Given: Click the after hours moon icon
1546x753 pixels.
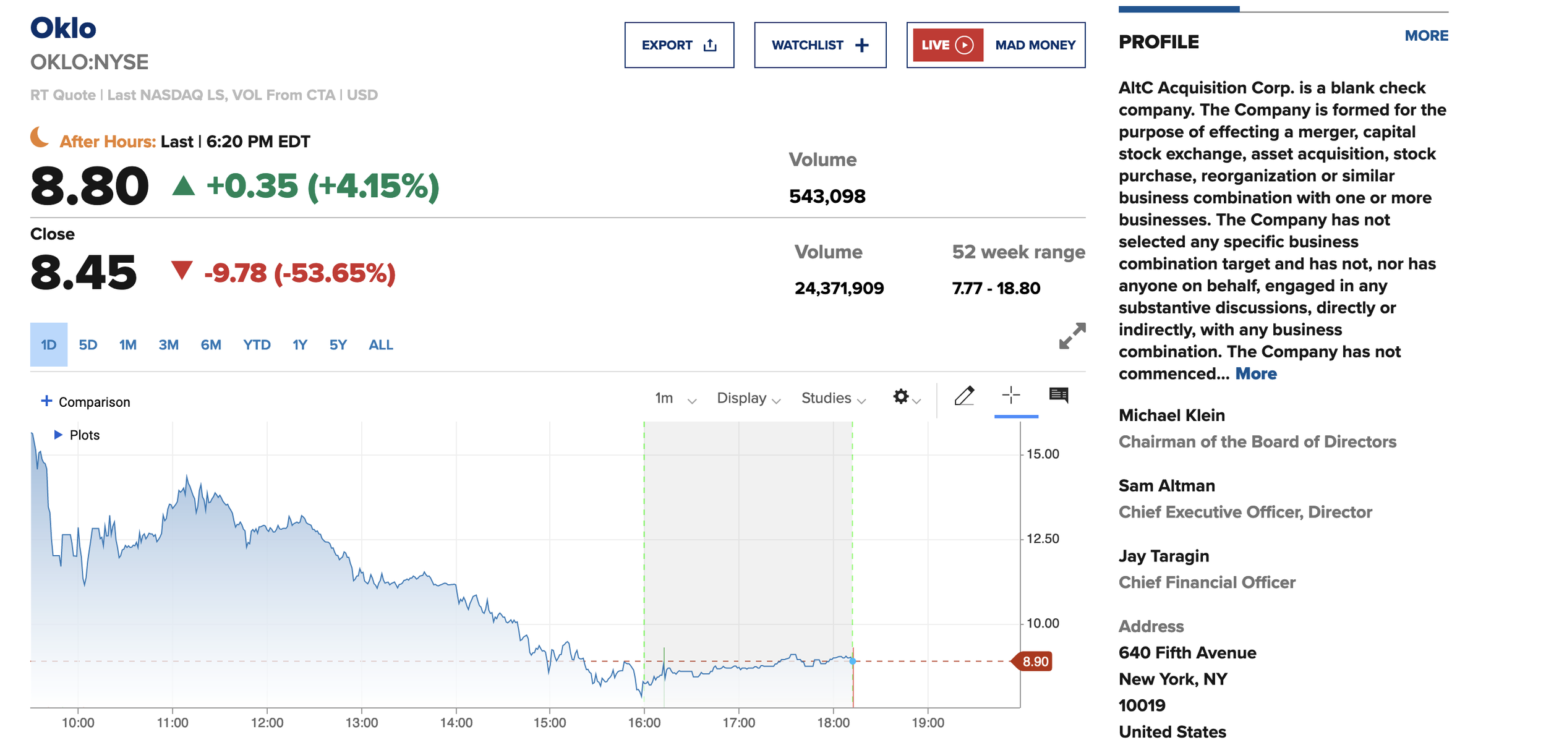Looking at the screenshot, I should point(40,137).
